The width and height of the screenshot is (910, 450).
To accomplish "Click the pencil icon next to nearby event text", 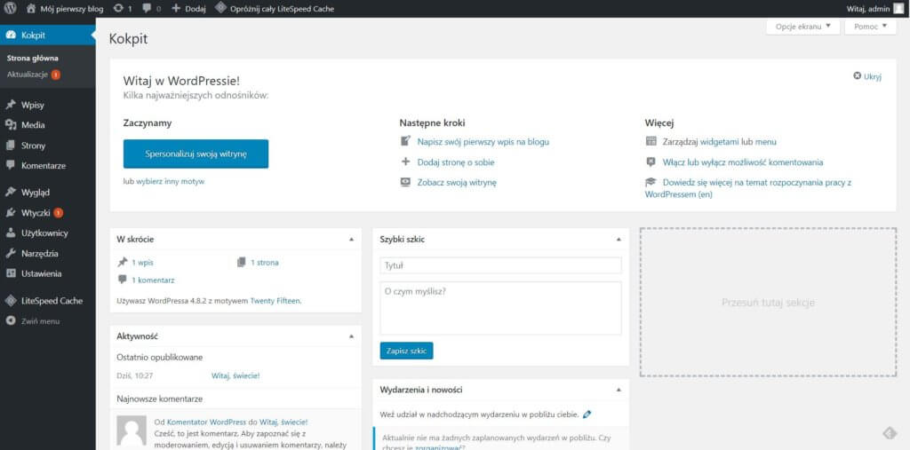I will pyautogui.click(x=587, y=414).
